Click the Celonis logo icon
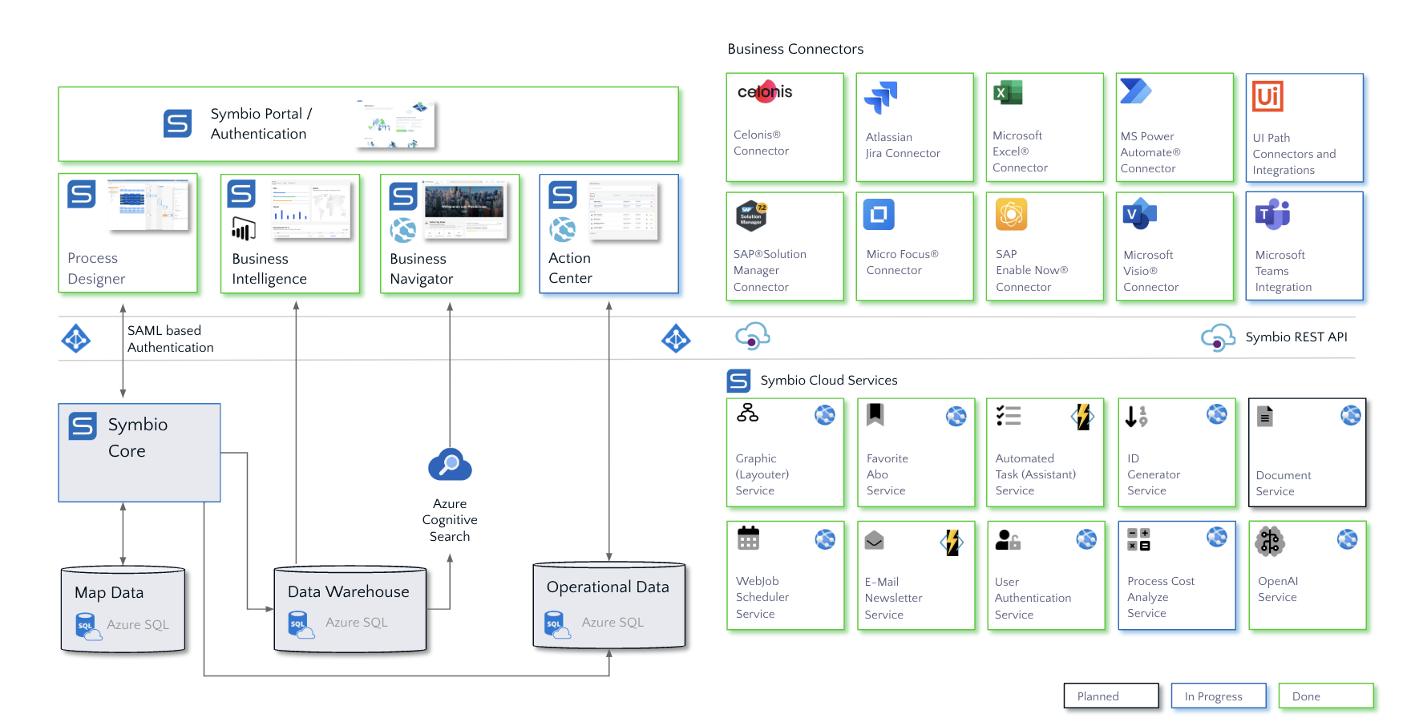Screen dimensions: 1411x718 click(765, 91)
